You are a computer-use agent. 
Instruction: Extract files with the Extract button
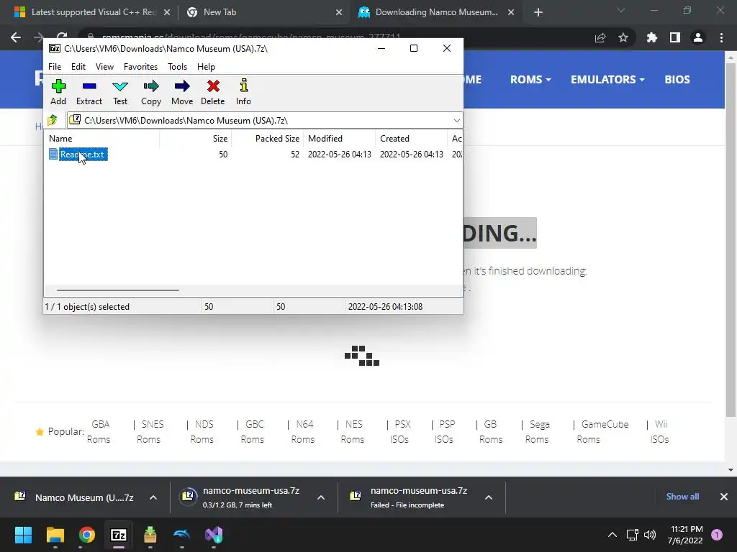coord(89,92)
